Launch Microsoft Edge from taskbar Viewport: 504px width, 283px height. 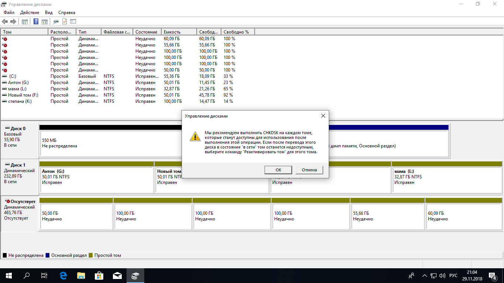click(x=63, y=276)
